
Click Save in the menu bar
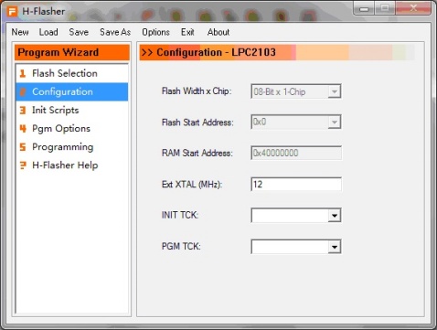click(x=79, y=32)
